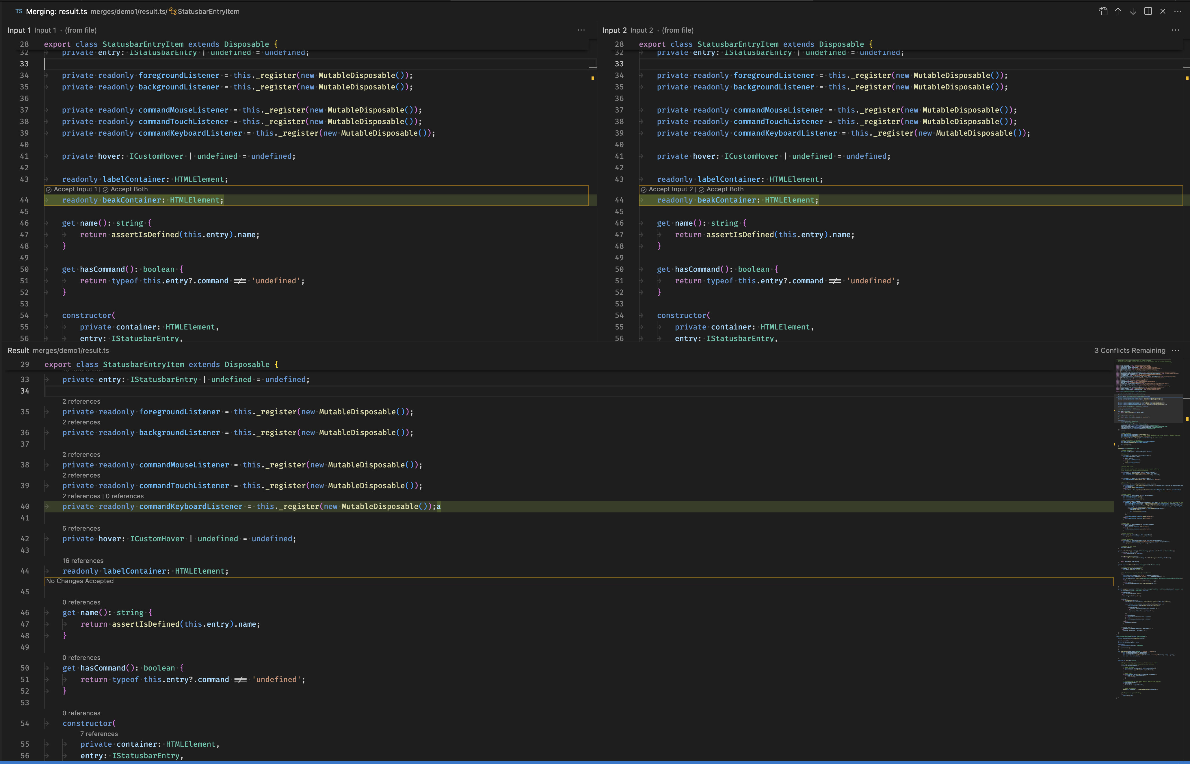1190x764 pixels.
Task: Open more actions menu for Input 2 pane
Action: [x=1176, y=30]
